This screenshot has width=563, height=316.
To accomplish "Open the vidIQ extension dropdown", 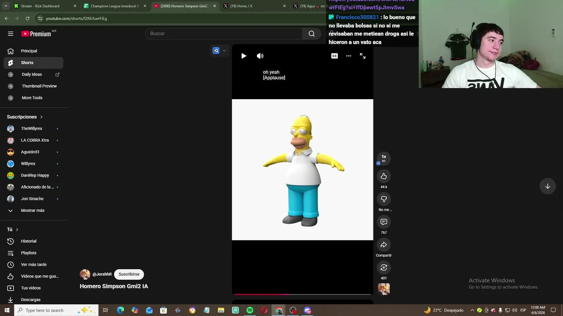I will (219, 50).
